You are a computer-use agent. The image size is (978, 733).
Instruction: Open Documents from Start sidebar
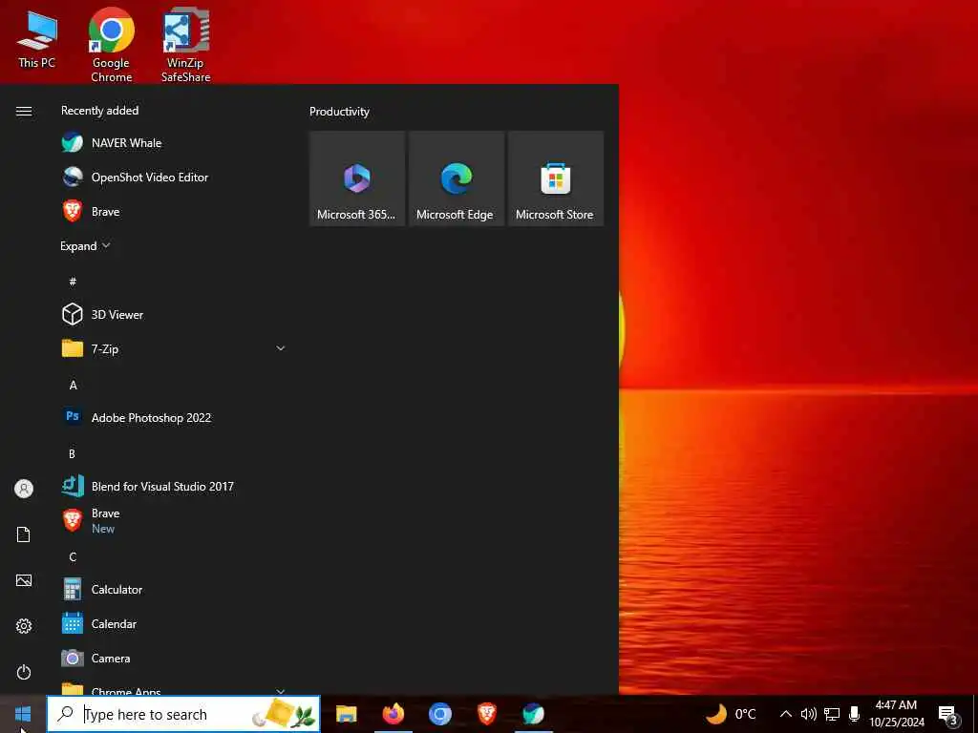[24, 534]
